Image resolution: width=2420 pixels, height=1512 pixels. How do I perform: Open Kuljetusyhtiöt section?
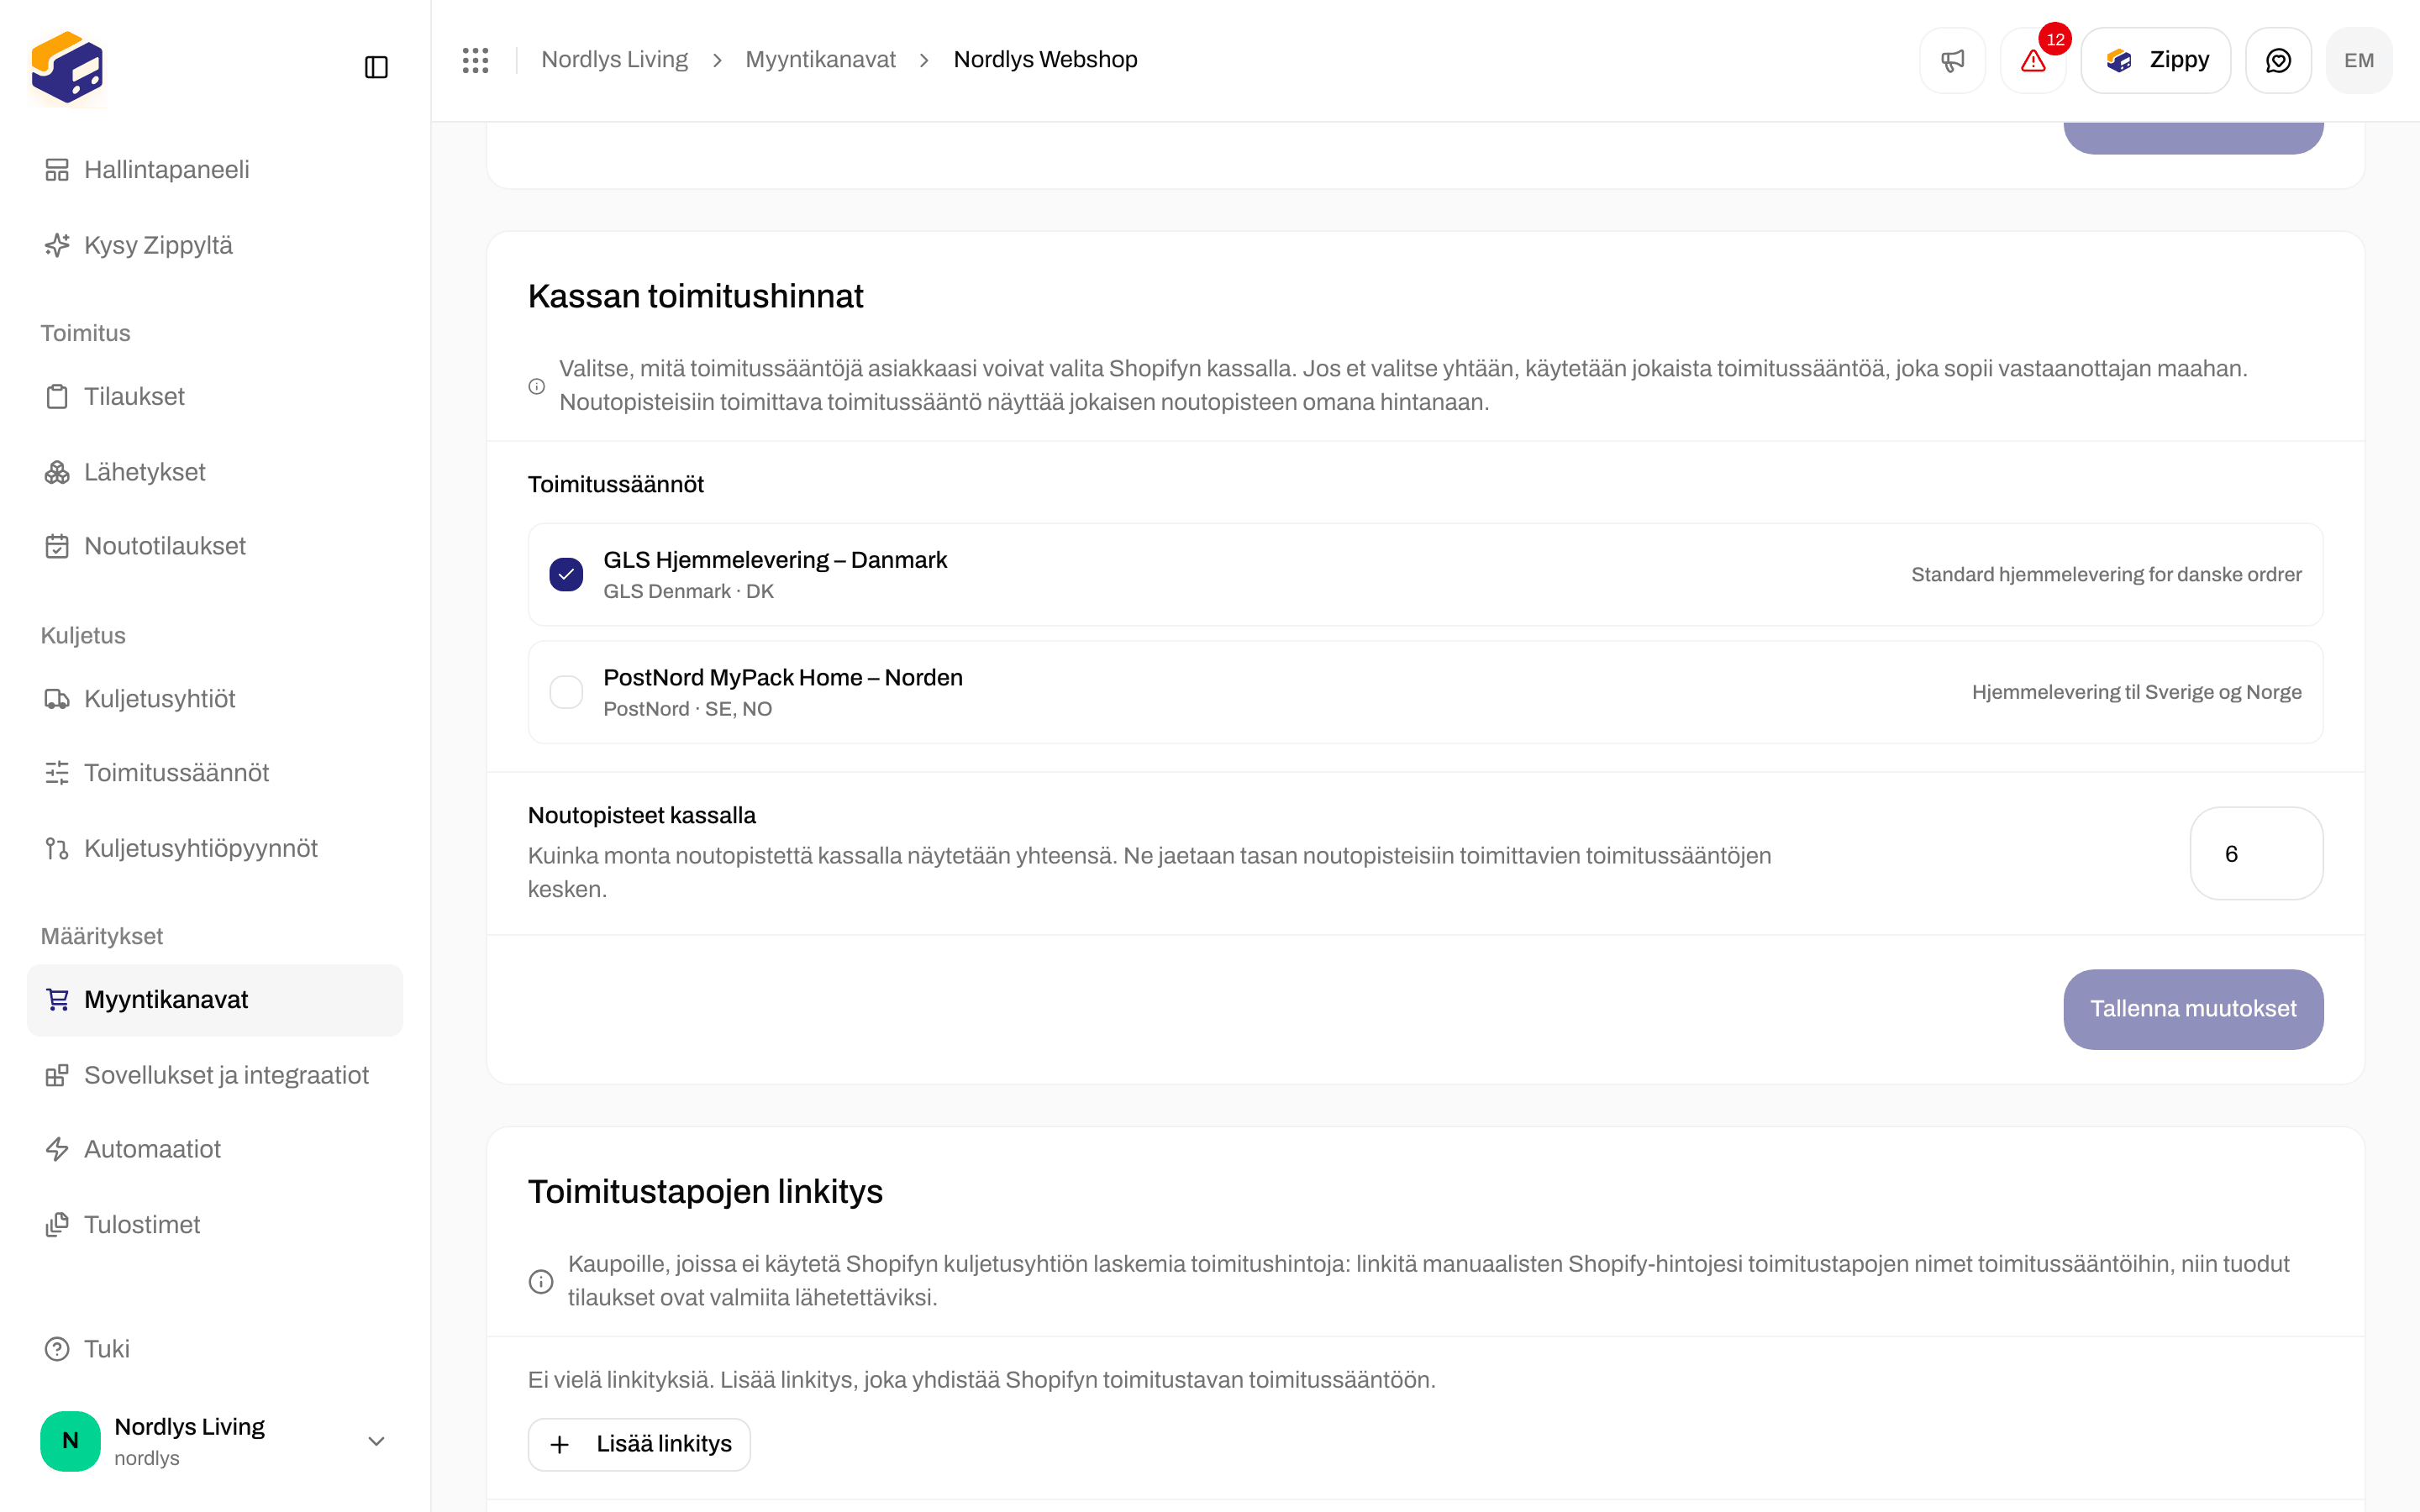tap(215, 699)
